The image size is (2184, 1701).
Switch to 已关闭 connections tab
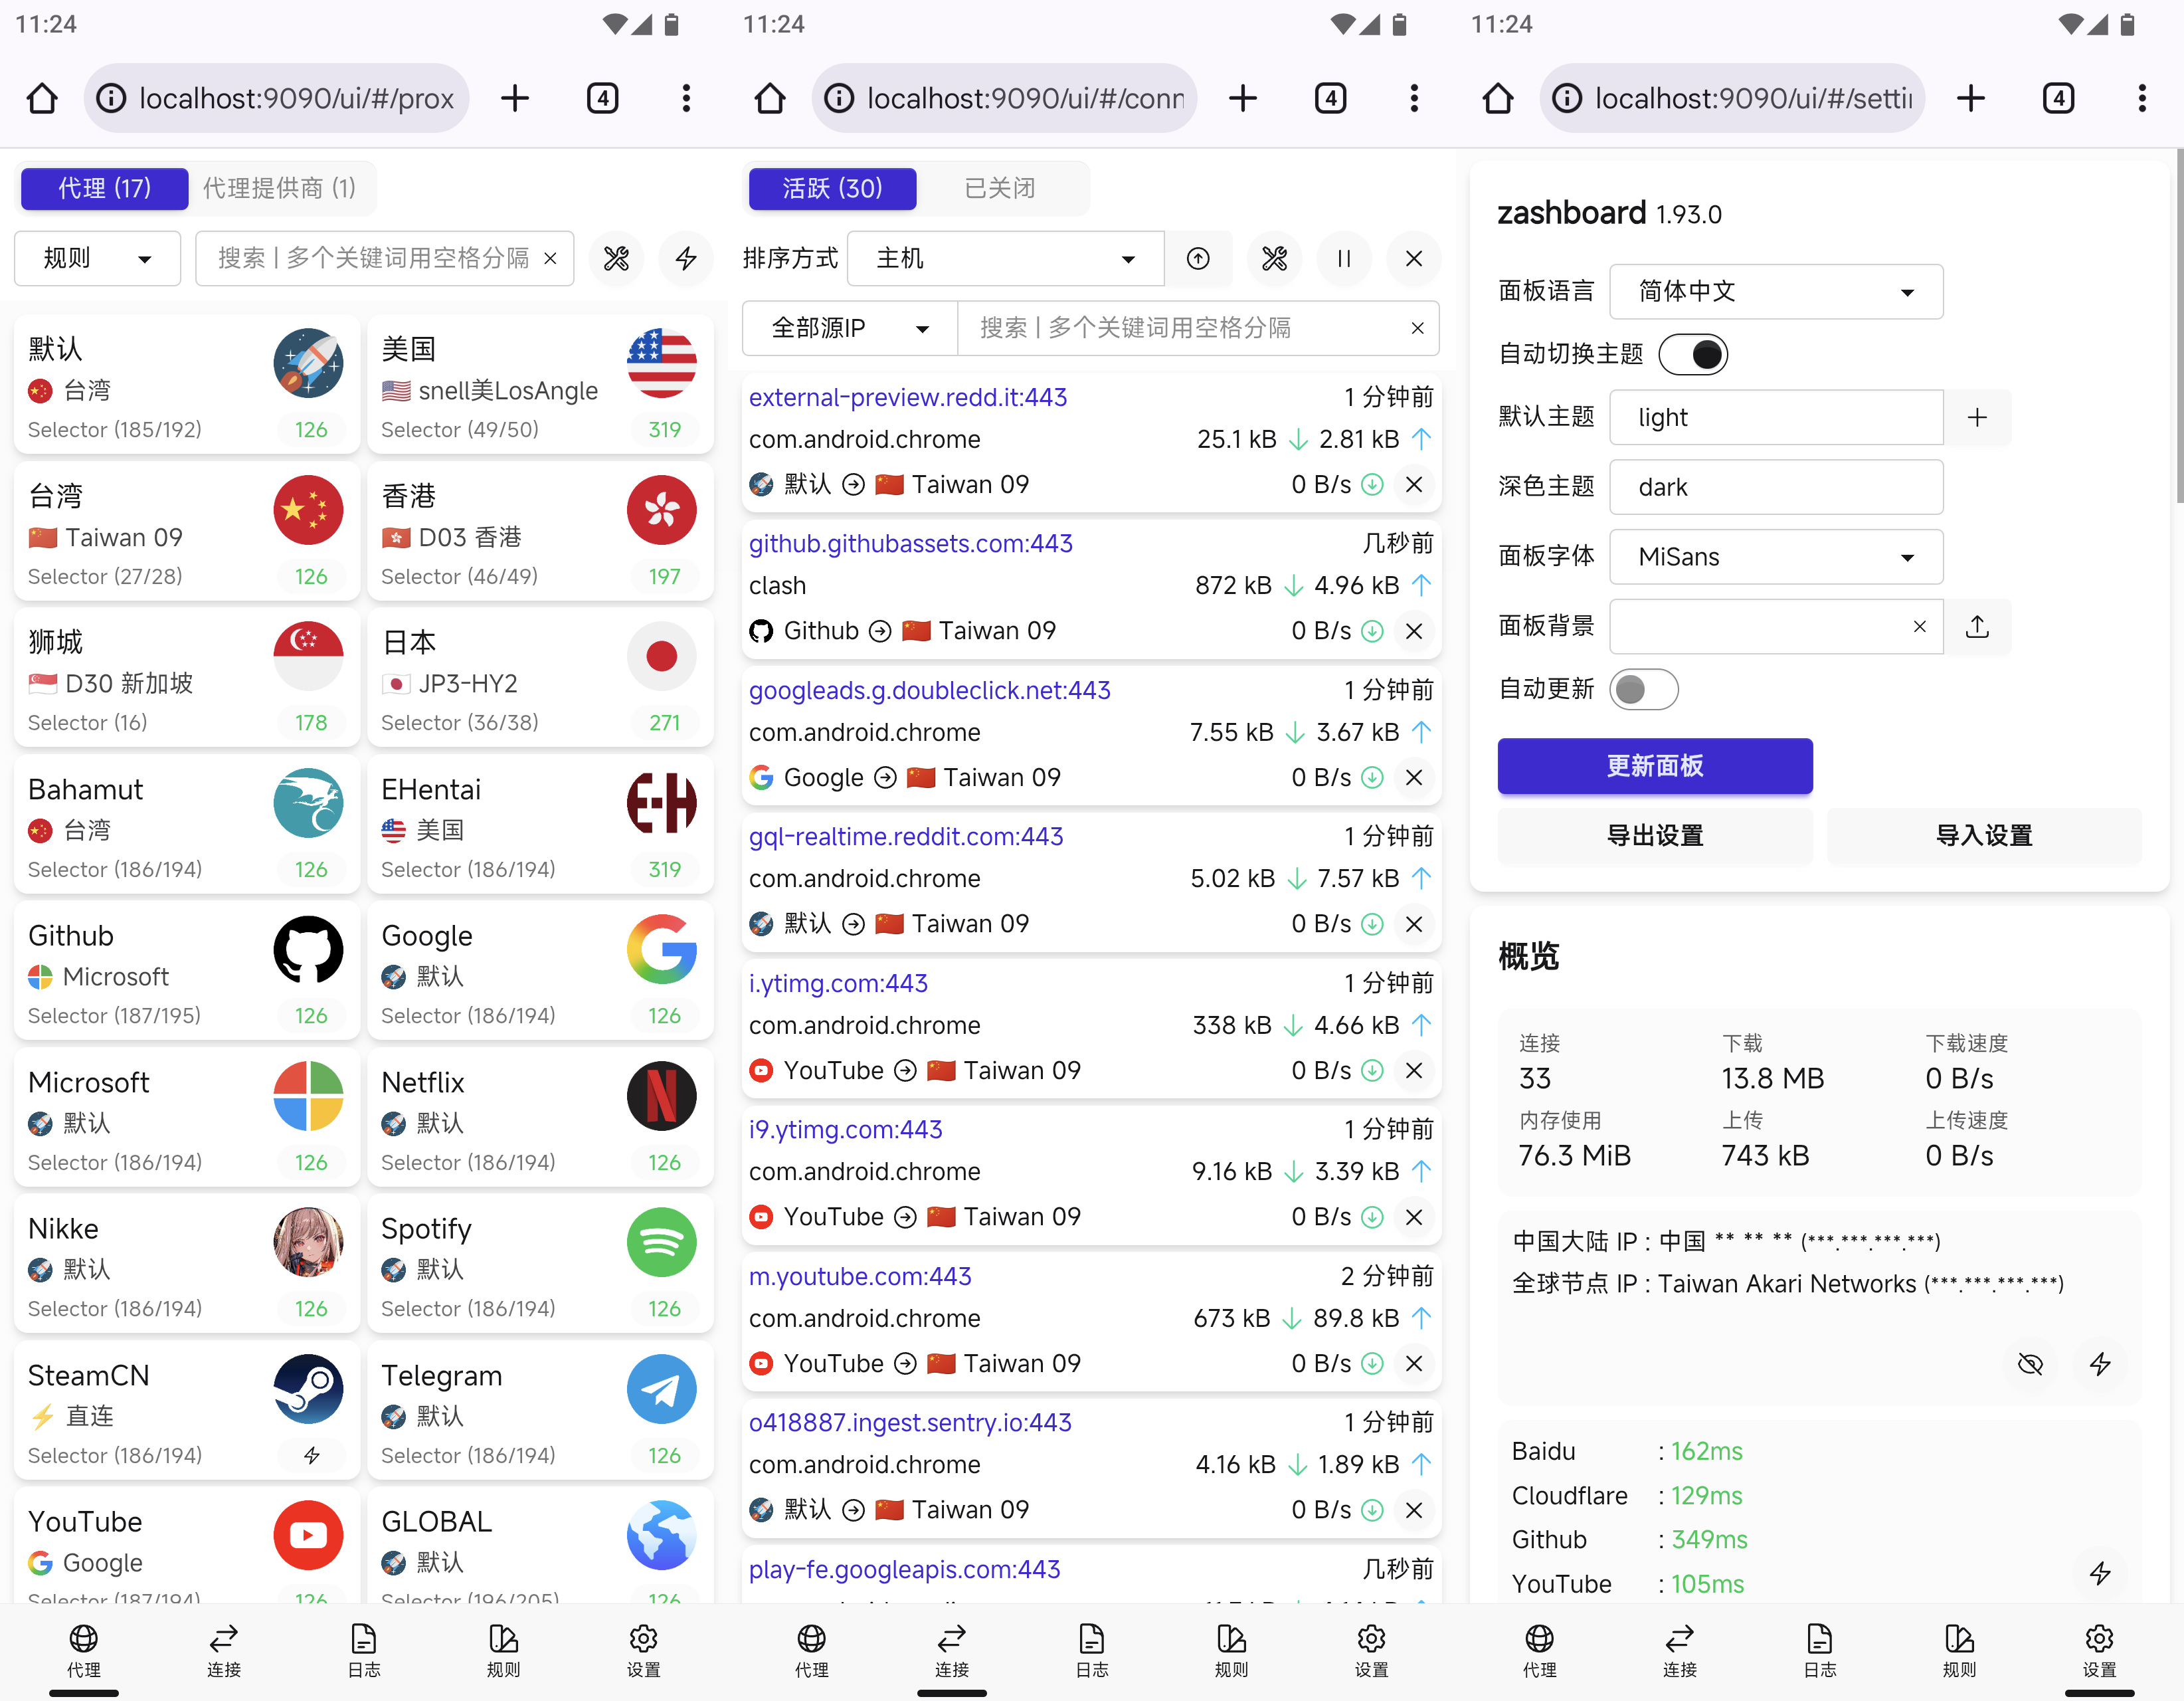[999, 188]
